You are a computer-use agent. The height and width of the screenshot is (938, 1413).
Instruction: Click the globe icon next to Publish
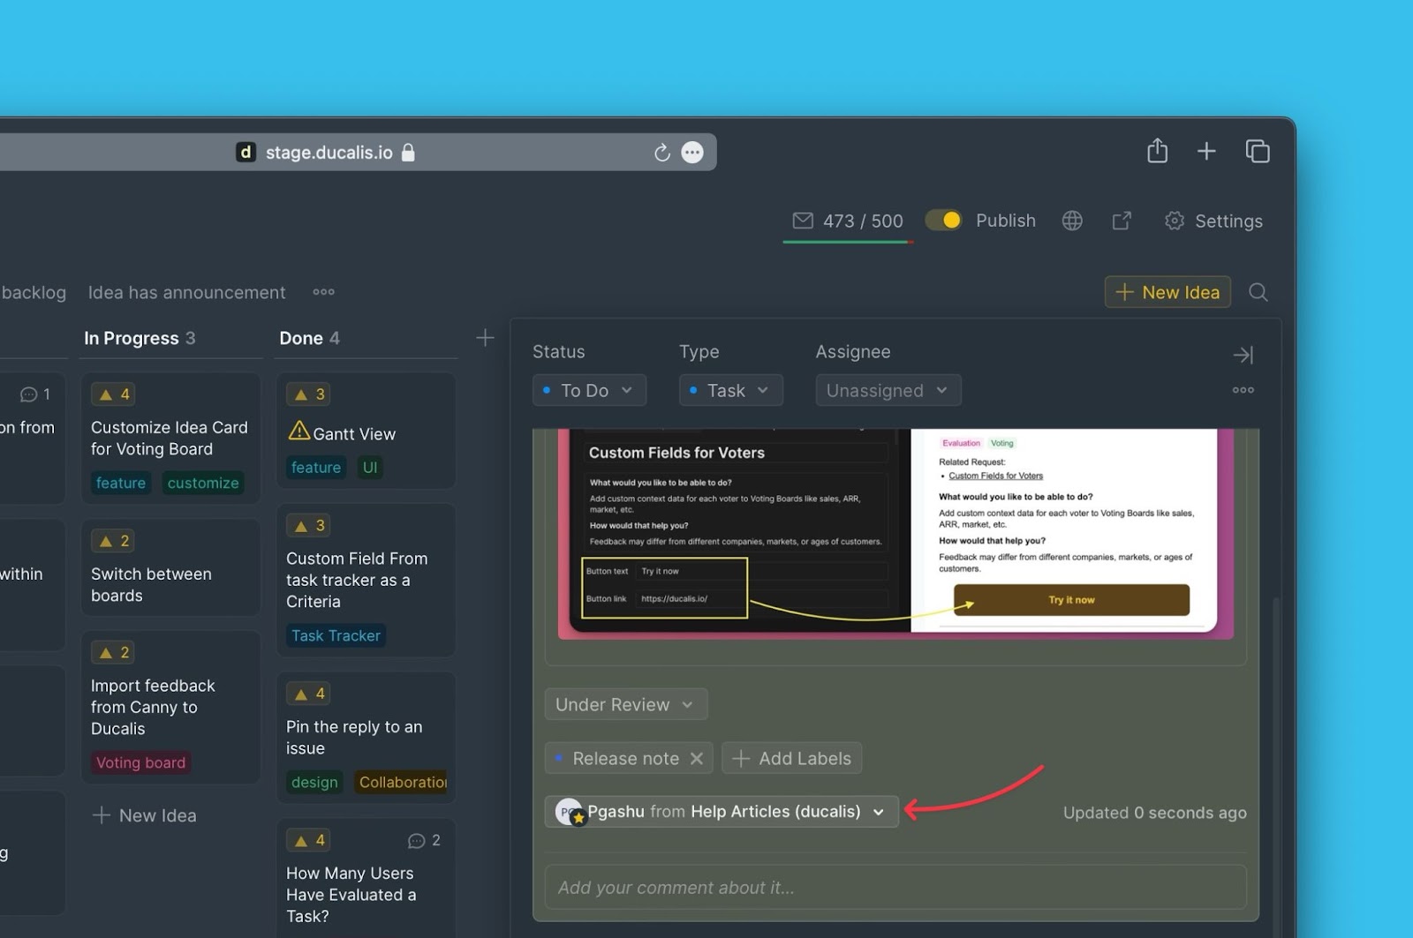[1072, 221]
